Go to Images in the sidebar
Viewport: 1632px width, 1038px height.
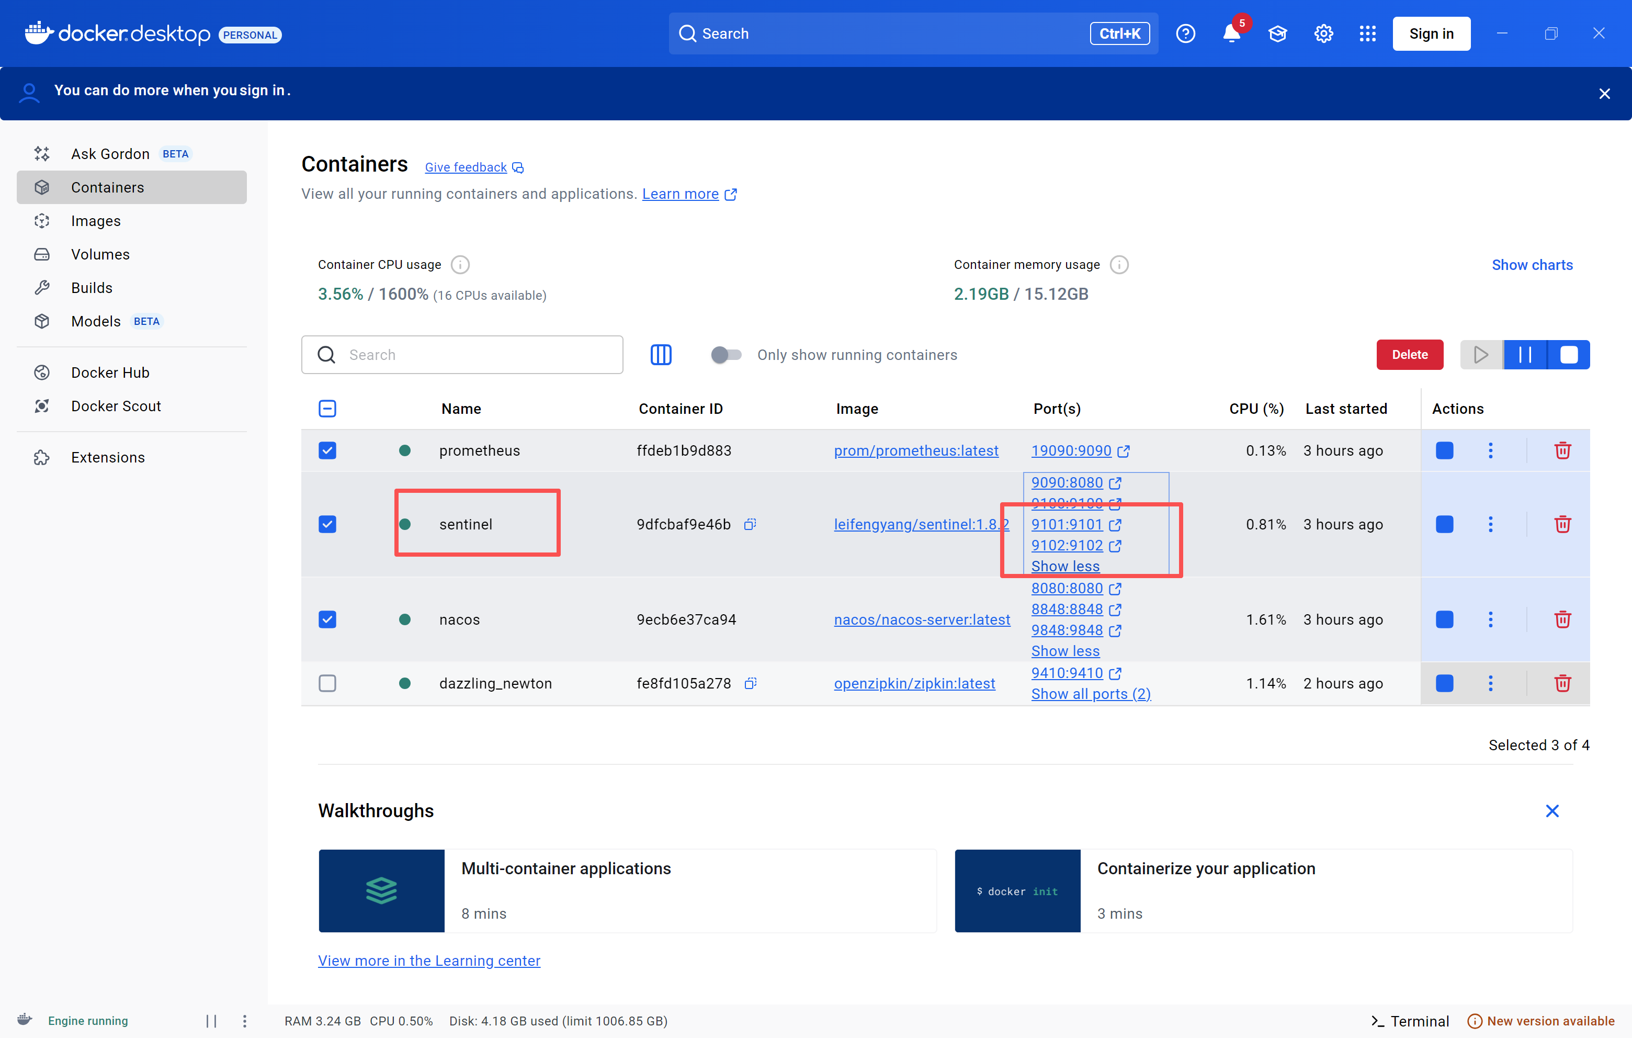131,221
